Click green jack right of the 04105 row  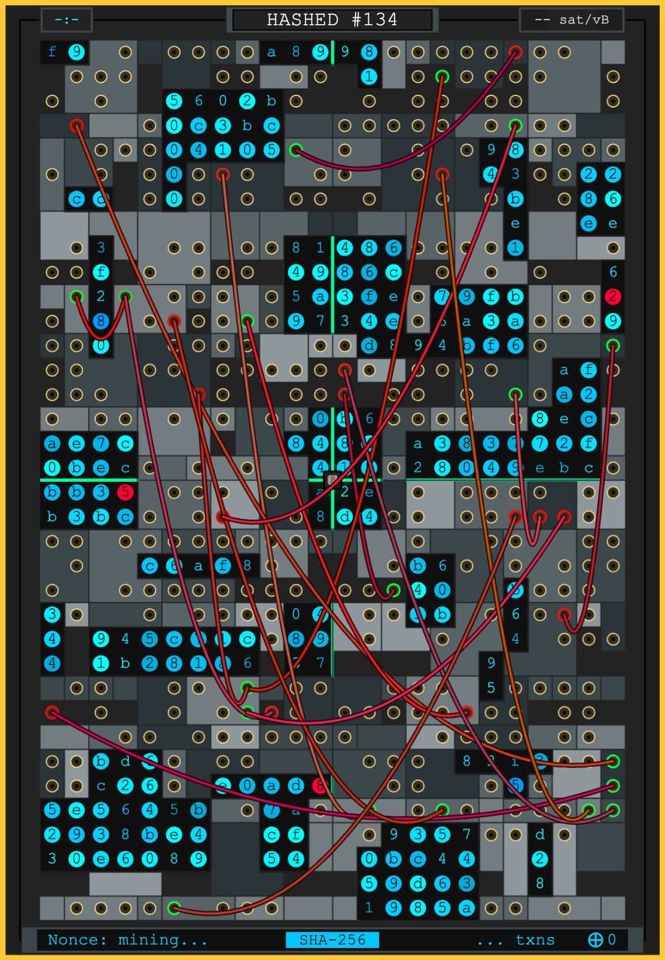(296, 150)
